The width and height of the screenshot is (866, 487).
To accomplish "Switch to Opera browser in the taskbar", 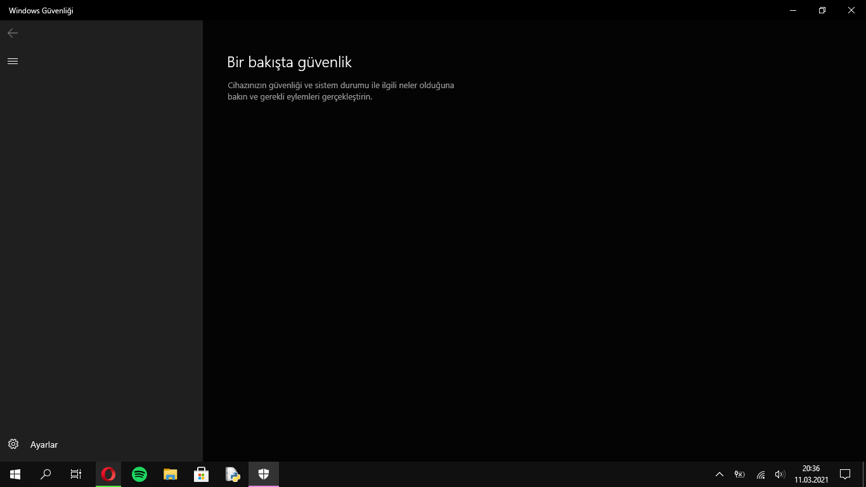I will pyautogui.click(x=108, y=474).
